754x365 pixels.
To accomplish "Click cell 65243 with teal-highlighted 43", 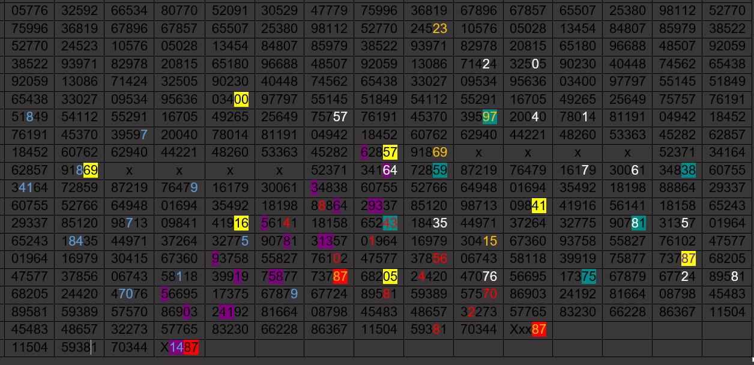I will point(379,224).
